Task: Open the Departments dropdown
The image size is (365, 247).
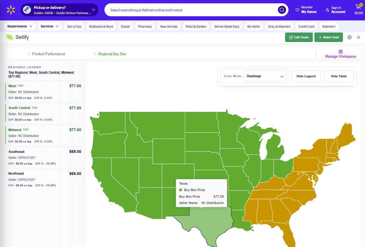Action: pyautogui.click(x=20, y=26)
